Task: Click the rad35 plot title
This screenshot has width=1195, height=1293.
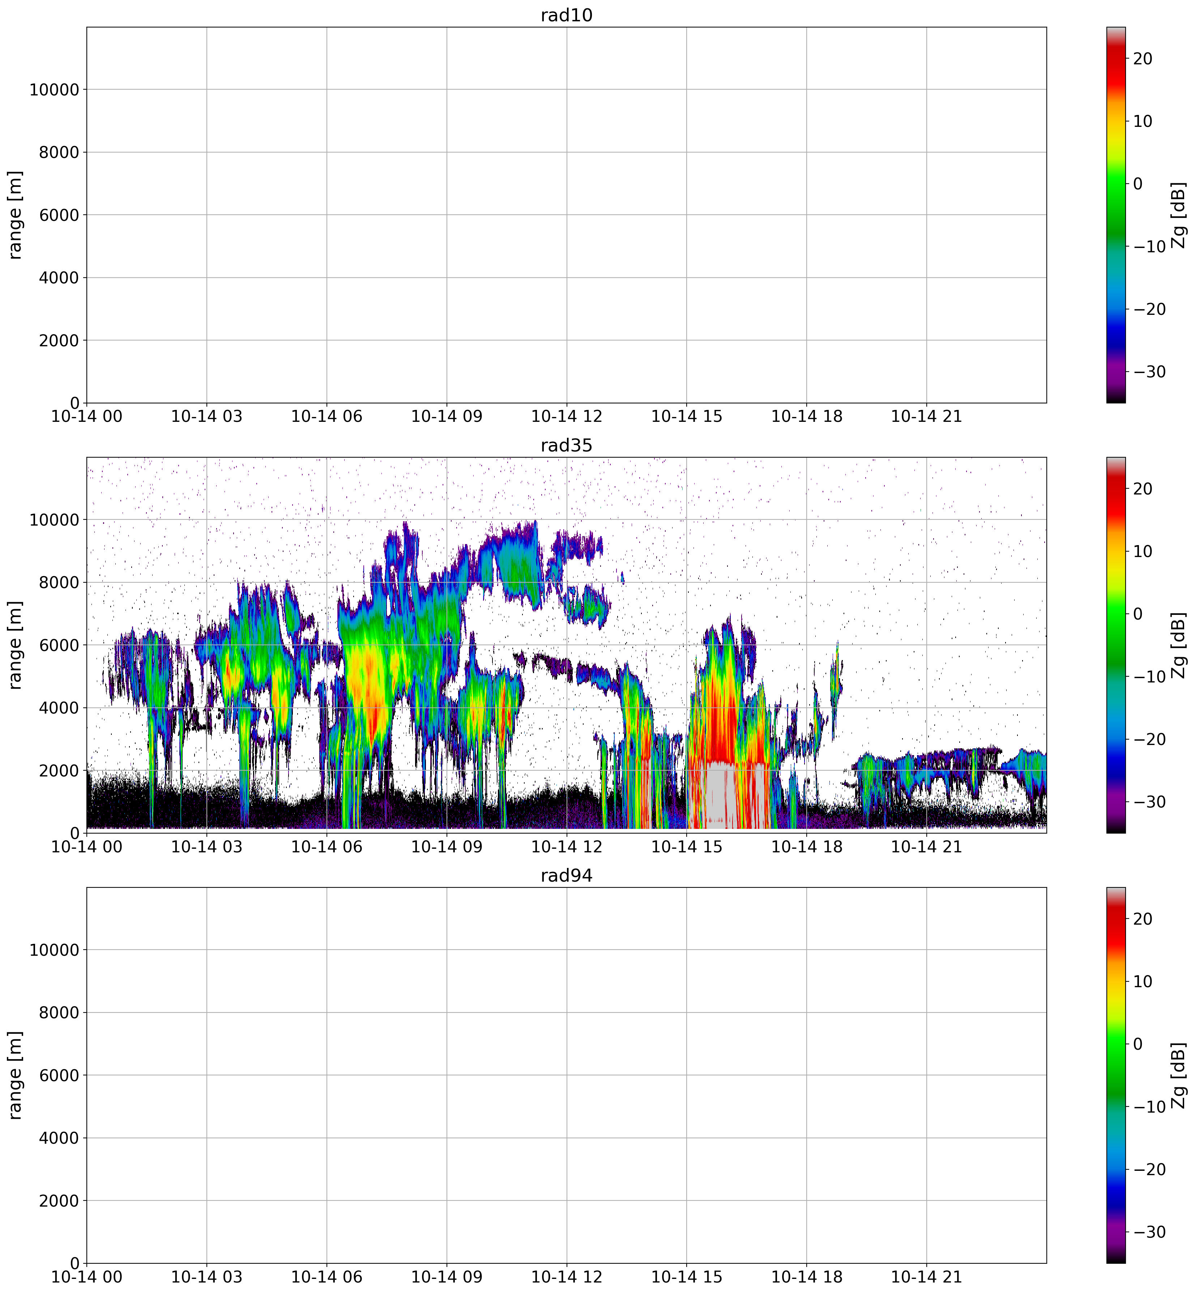Action: (566, 445)
